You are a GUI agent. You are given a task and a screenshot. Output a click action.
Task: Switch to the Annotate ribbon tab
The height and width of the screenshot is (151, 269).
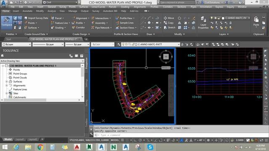(27, 11)
